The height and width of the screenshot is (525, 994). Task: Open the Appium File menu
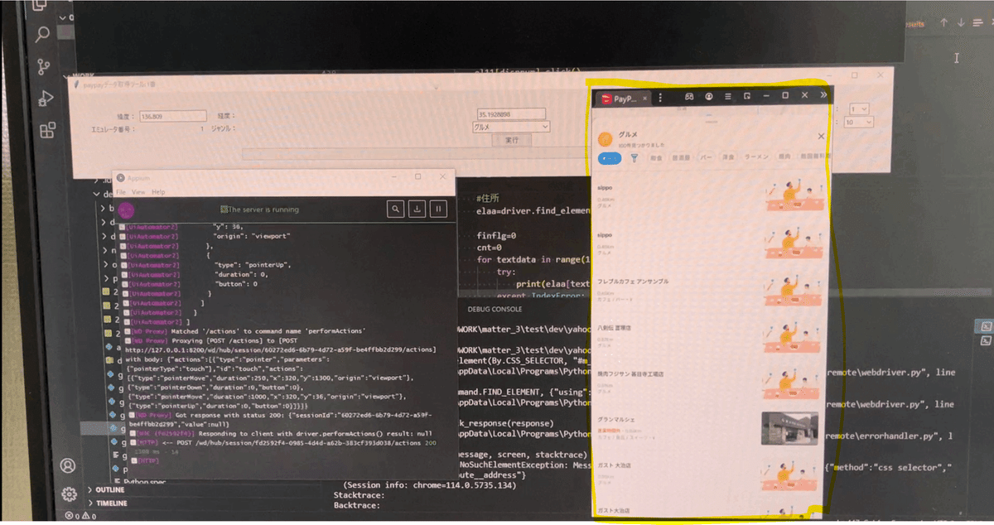click(121, 191)
